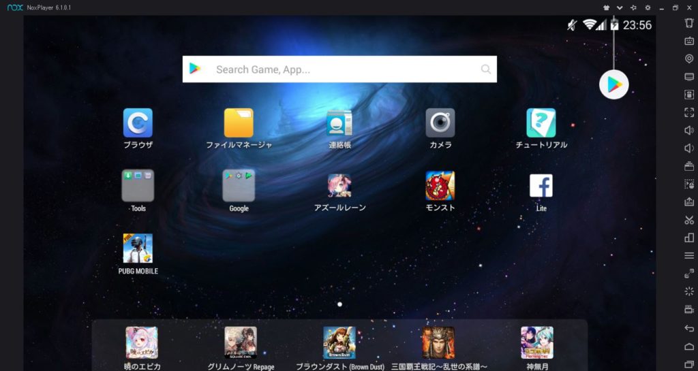Screen dimensions: 698x371
Task: Open macro script recorder icon
Action: pyautogui.click(x=689, y=184)
